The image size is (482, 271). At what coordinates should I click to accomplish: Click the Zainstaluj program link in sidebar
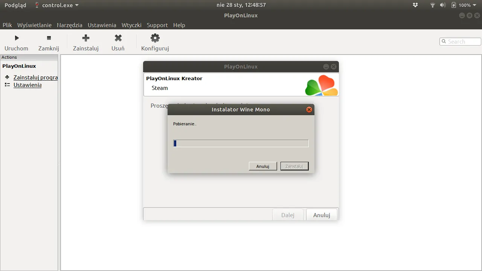(x=35, y=77)
